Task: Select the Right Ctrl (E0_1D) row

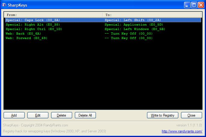Action: coord(103,29)
